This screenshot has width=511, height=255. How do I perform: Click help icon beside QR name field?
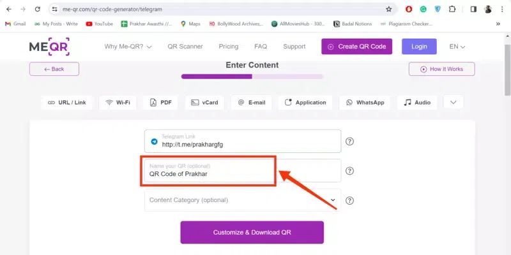coord(349,171)
